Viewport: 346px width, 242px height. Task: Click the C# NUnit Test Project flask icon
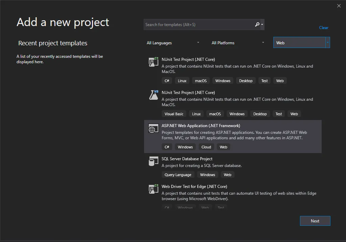point(154,62)
